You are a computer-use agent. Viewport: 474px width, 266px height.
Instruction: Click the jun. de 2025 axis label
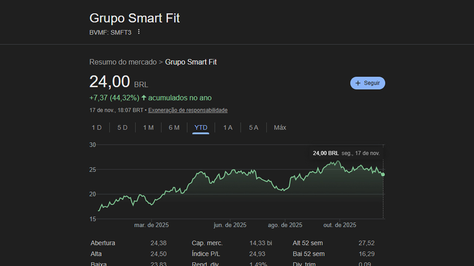click(230, 225)
